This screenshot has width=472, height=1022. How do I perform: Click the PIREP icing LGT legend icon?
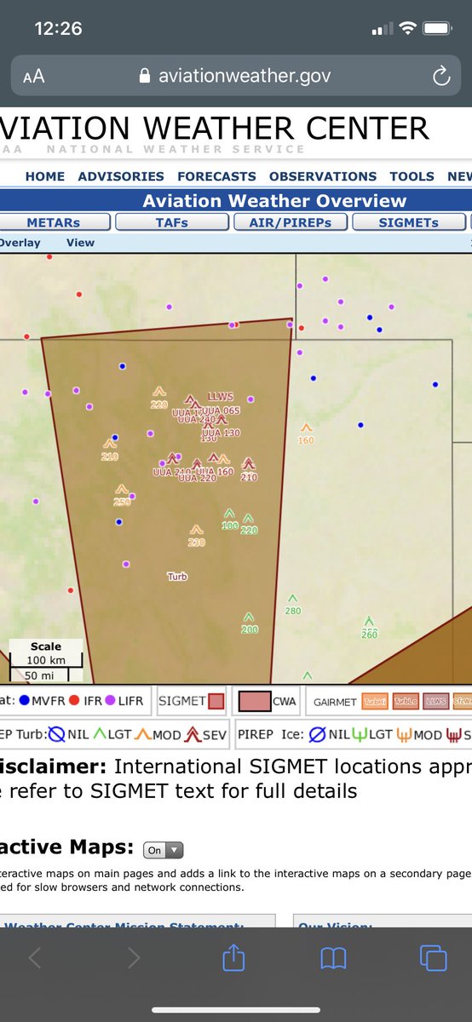[359, 733]
